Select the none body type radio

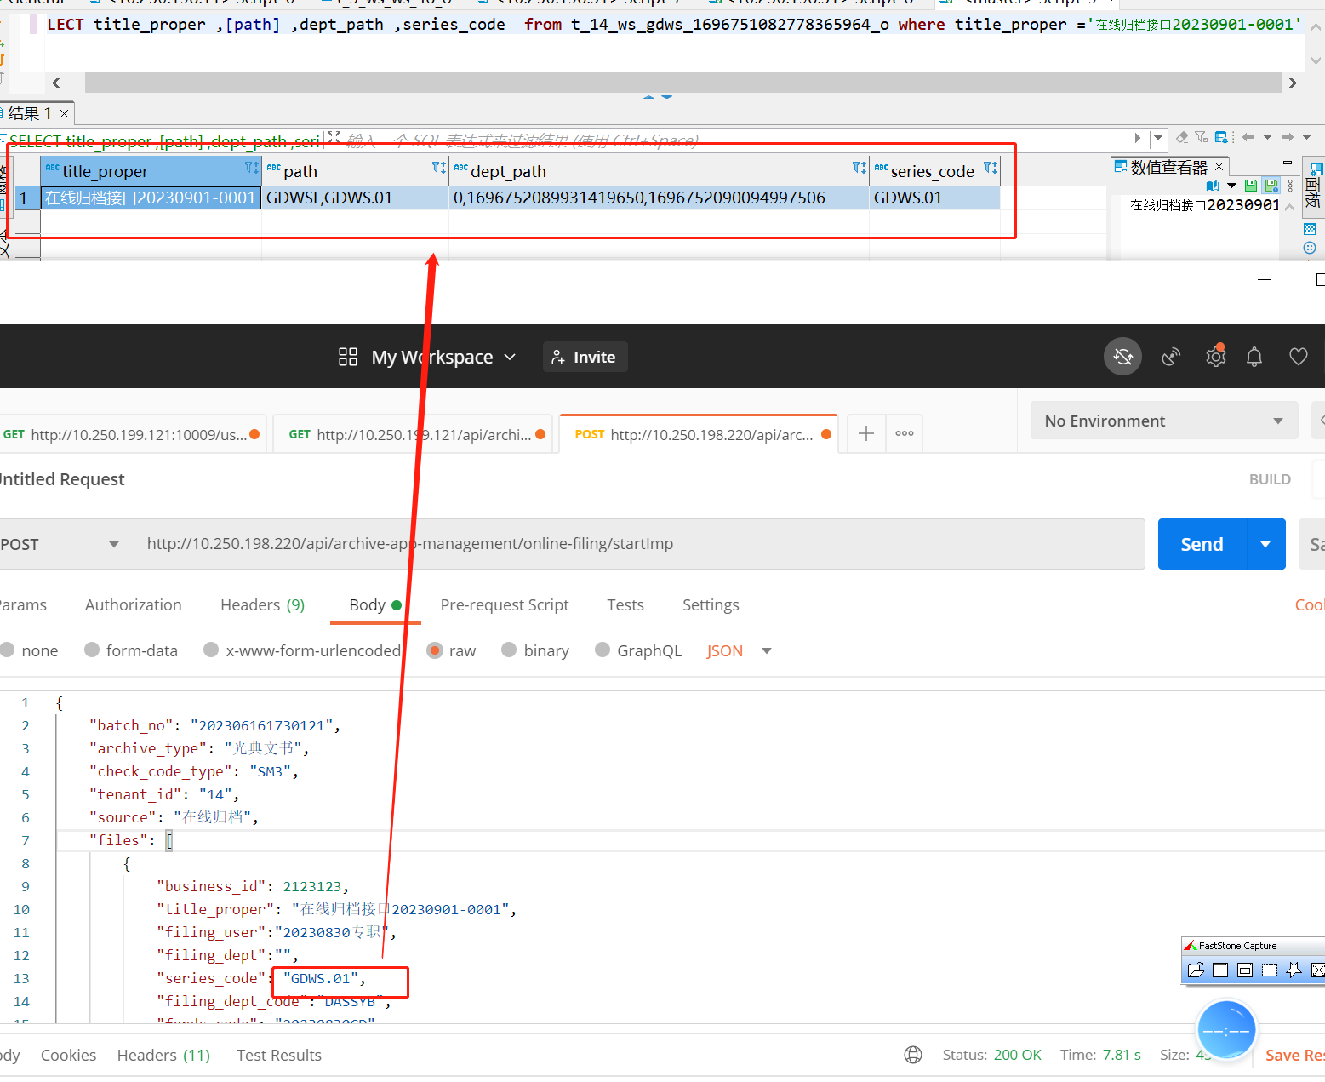pyautogui.click(x=8, y=650)
